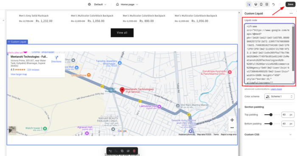Zoom out on the map

point(232,128)
